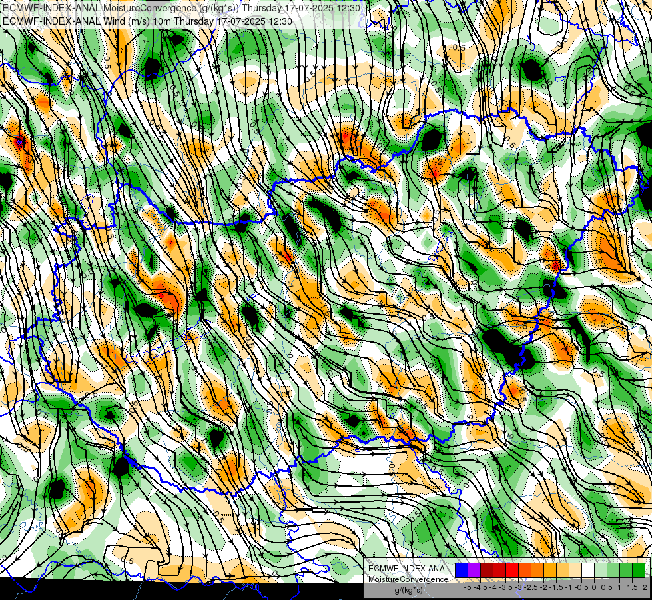Click the legend unit g/(kg*s)
Image resolution: width=652 pixels, height=600 pixels.
tap(408, 591)
